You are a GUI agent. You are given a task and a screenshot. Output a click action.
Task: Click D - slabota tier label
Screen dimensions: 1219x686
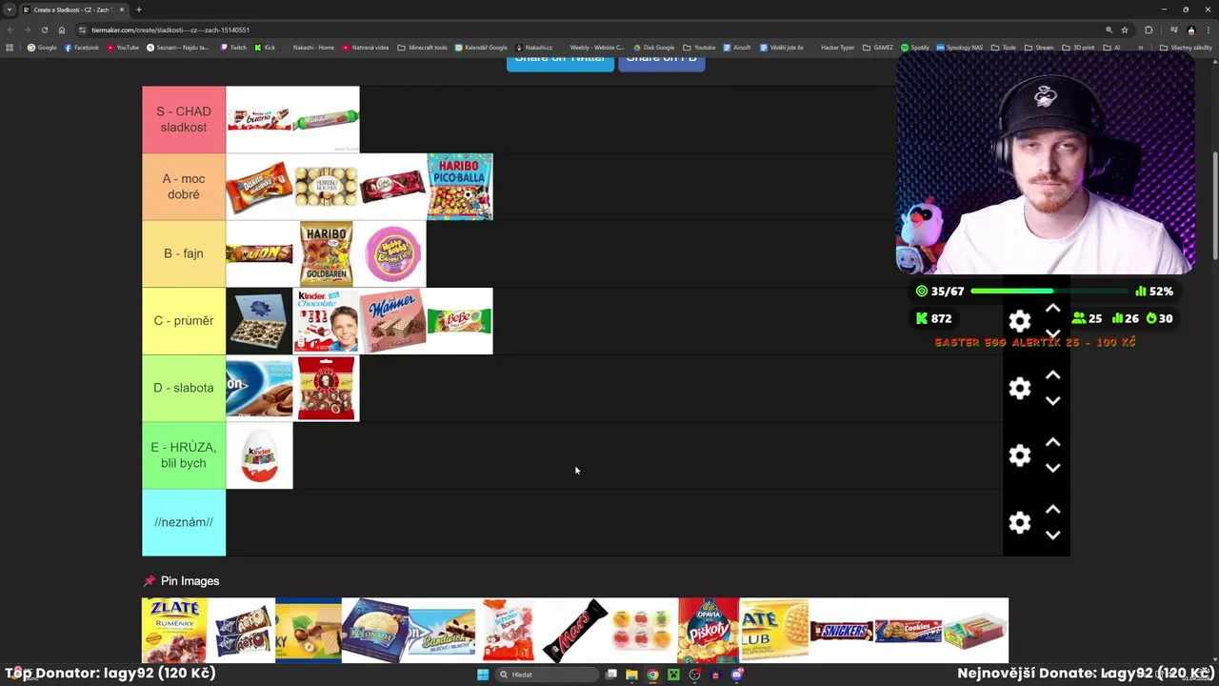184,388
